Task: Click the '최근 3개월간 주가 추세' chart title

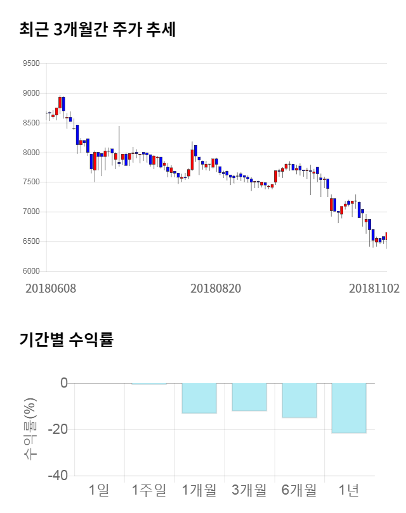Action: 98,30
